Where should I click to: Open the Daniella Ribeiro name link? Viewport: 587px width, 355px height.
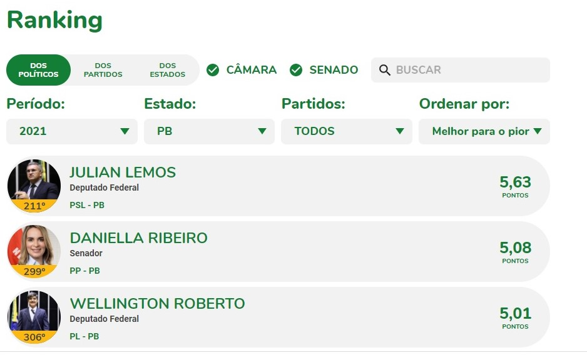coord(138,238)
